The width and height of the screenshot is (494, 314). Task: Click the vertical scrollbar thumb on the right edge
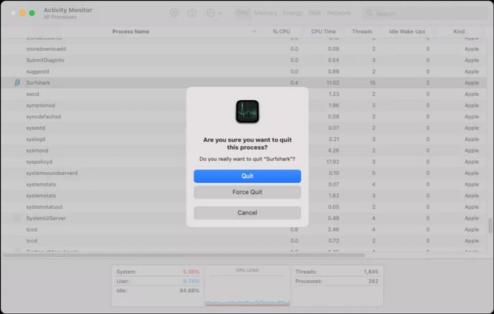[490, 226]
